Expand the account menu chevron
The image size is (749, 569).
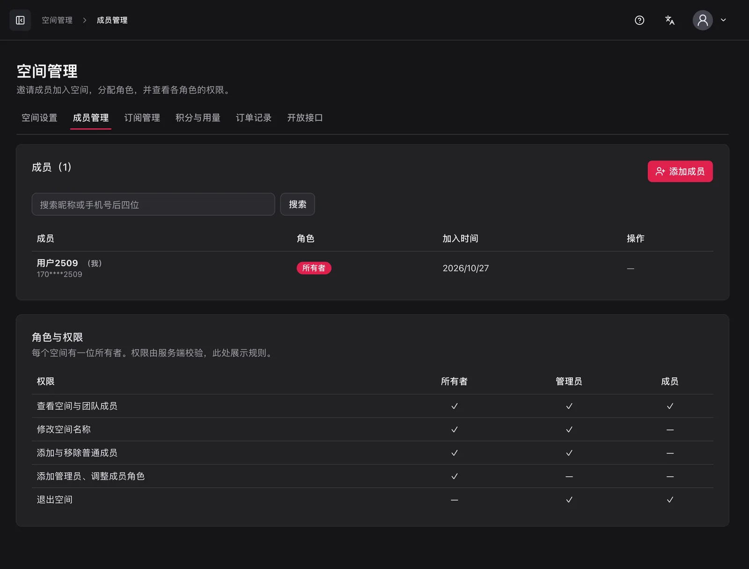point(723,20)
